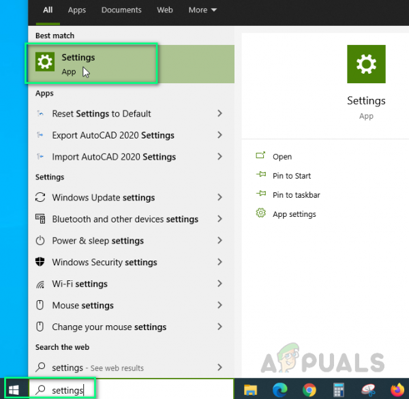Launch File Explorer from the taskbar

click(x=250, y=390)
